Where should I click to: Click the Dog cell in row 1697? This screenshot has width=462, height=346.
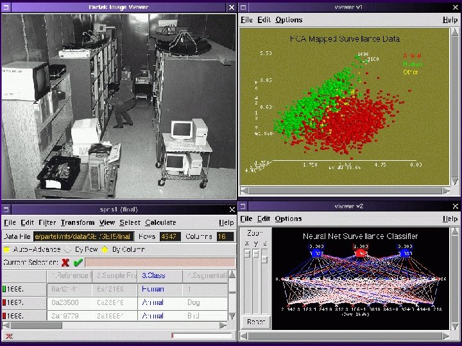(205, 302)
